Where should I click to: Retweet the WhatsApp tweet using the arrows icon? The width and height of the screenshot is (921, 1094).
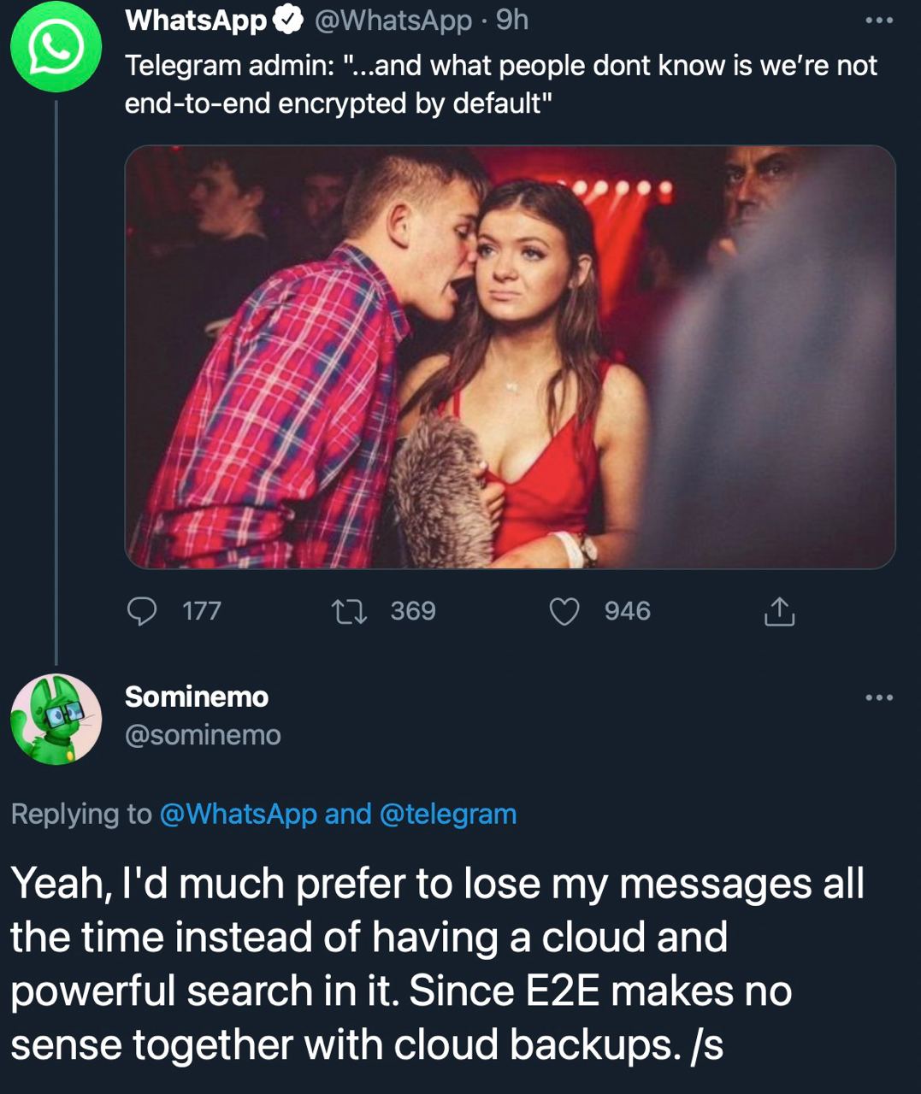point(349,611)
